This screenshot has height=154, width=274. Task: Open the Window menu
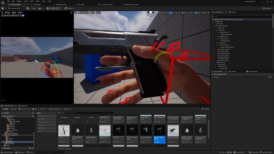pyautogui.click(x=19, y=1)
